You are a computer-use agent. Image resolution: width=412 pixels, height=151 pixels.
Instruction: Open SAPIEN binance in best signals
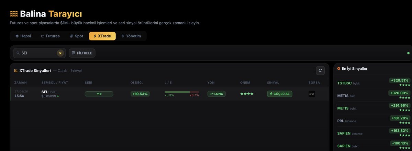350,133
